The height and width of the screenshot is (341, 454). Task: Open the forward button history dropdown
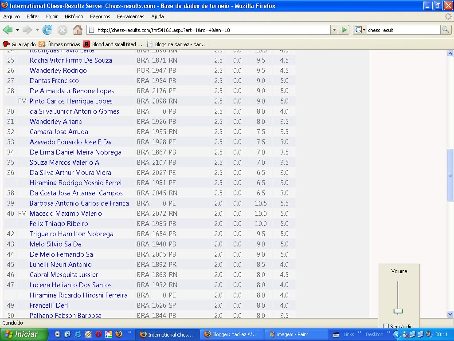[37, 30]
